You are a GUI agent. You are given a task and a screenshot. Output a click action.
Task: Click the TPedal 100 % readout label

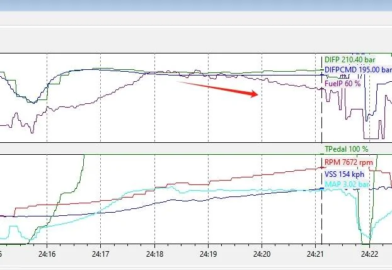coord(346,149)
